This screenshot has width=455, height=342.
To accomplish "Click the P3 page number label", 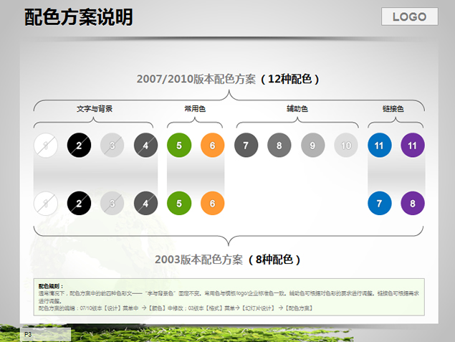I will 28,334.
